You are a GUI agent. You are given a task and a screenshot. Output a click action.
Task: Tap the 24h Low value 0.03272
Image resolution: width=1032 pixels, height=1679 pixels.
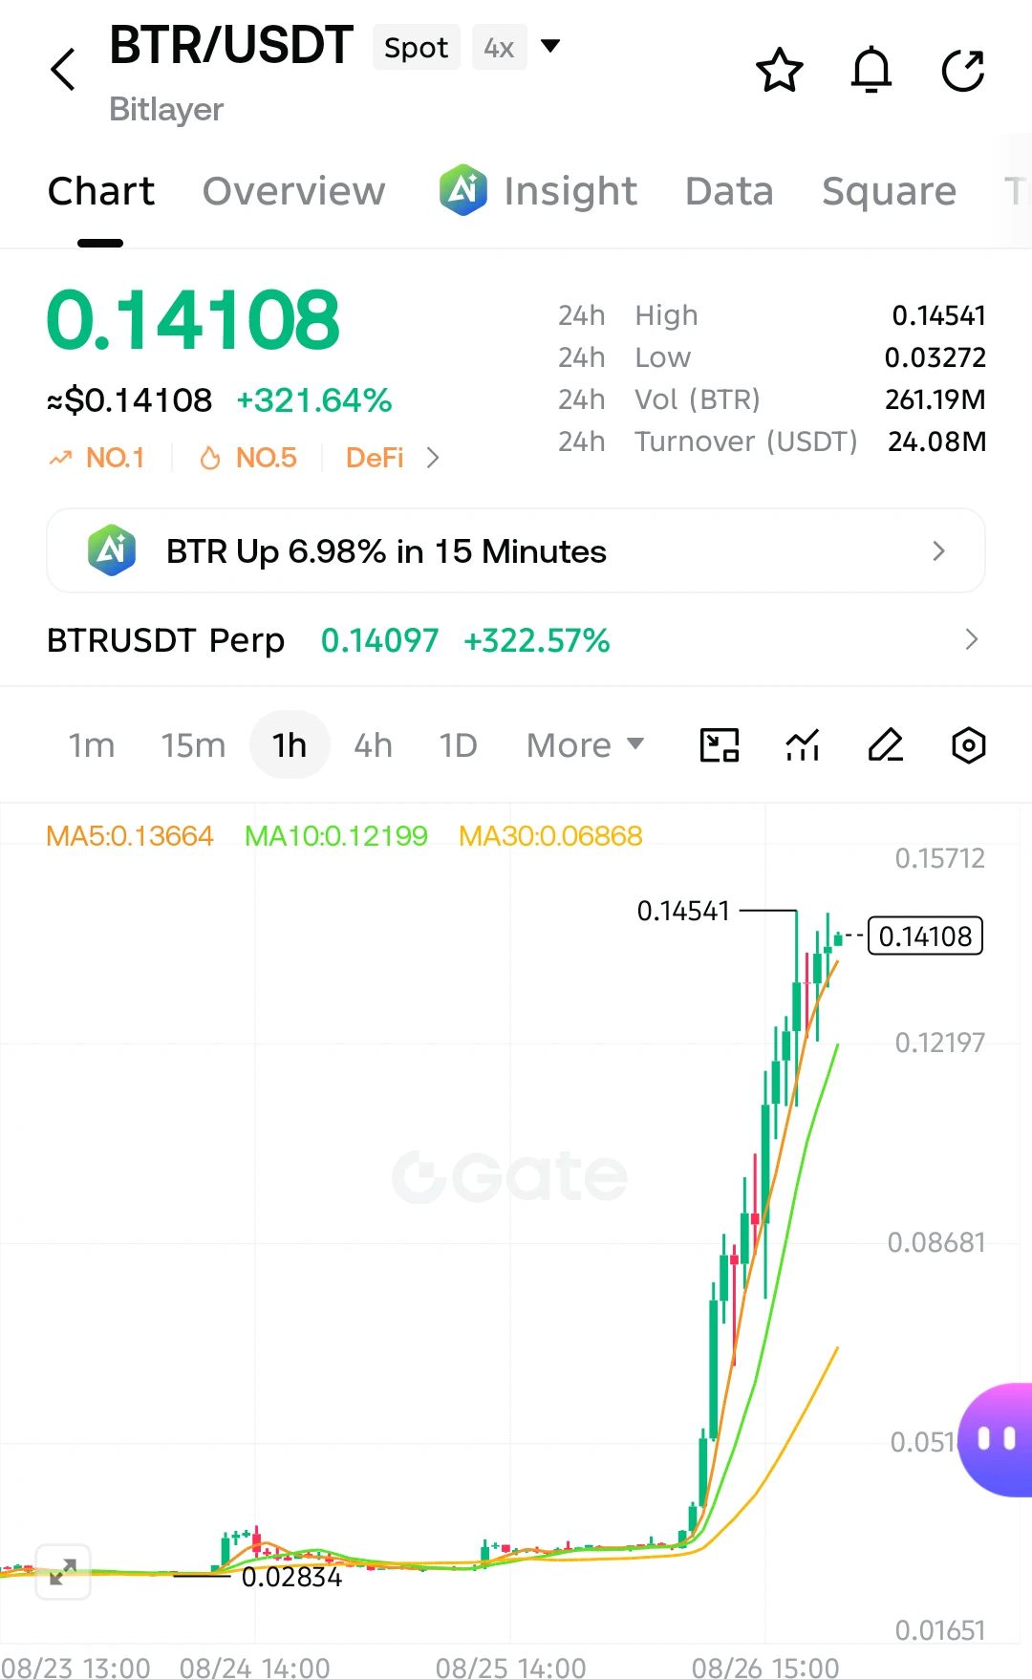[935, 357]
